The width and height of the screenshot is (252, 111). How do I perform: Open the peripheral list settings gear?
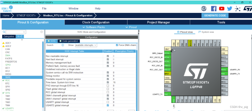(x=41, y=32)
